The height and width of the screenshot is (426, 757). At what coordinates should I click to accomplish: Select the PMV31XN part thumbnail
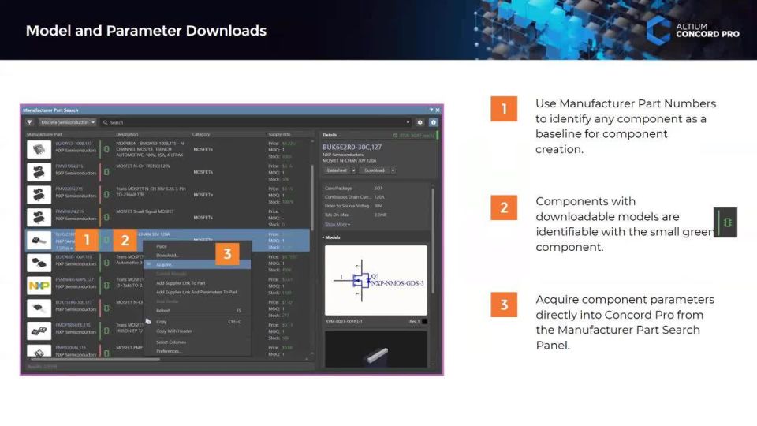coord(39,173)
